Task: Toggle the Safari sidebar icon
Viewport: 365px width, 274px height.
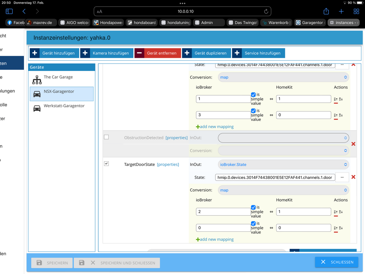Action: tap(9, 11)
